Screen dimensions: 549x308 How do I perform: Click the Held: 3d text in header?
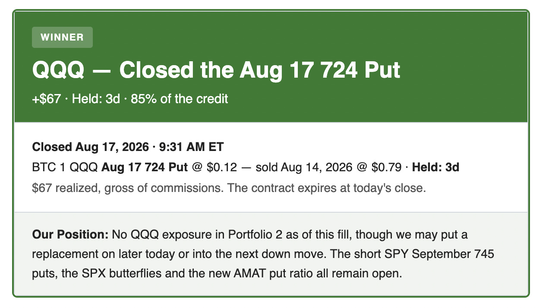pos(96,99)
